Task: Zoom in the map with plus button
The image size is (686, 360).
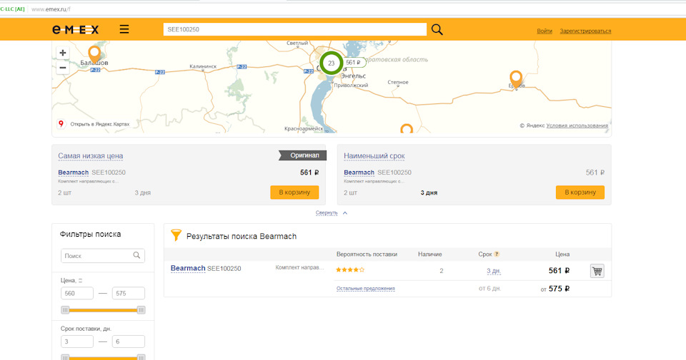Action: click(63, 53)
